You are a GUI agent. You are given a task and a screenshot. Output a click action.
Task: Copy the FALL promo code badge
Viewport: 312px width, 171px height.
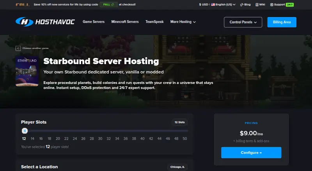108,4
